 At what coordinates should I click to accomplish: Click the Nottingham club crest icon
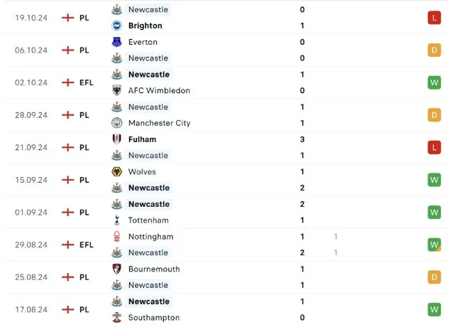[x=117, y=237]
